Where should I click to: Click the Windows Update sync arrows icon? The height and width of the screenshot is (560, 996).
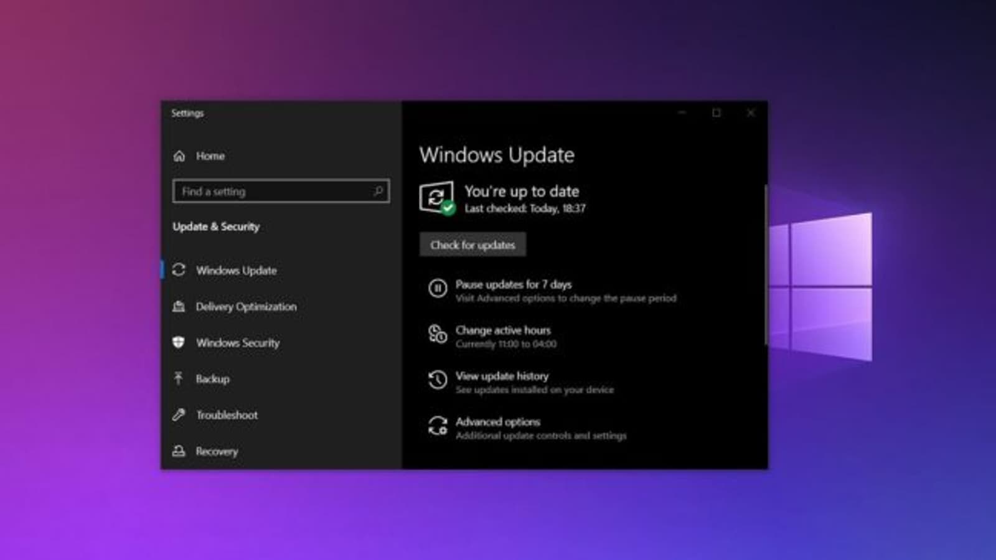179,270
